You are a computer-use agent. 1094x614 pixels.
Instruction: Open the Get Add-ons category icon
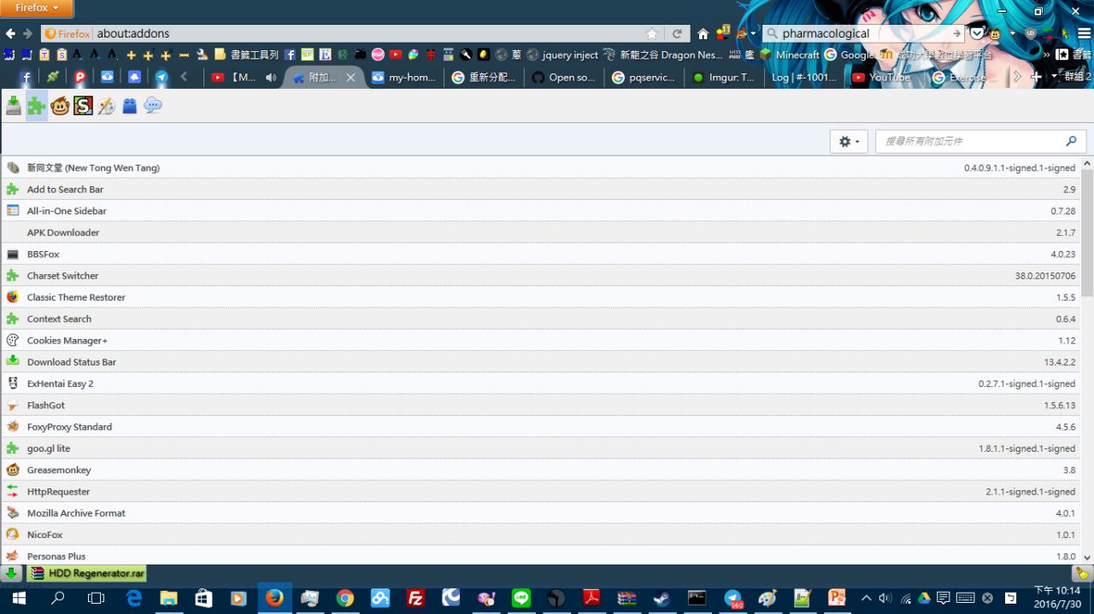pos(13,106)
